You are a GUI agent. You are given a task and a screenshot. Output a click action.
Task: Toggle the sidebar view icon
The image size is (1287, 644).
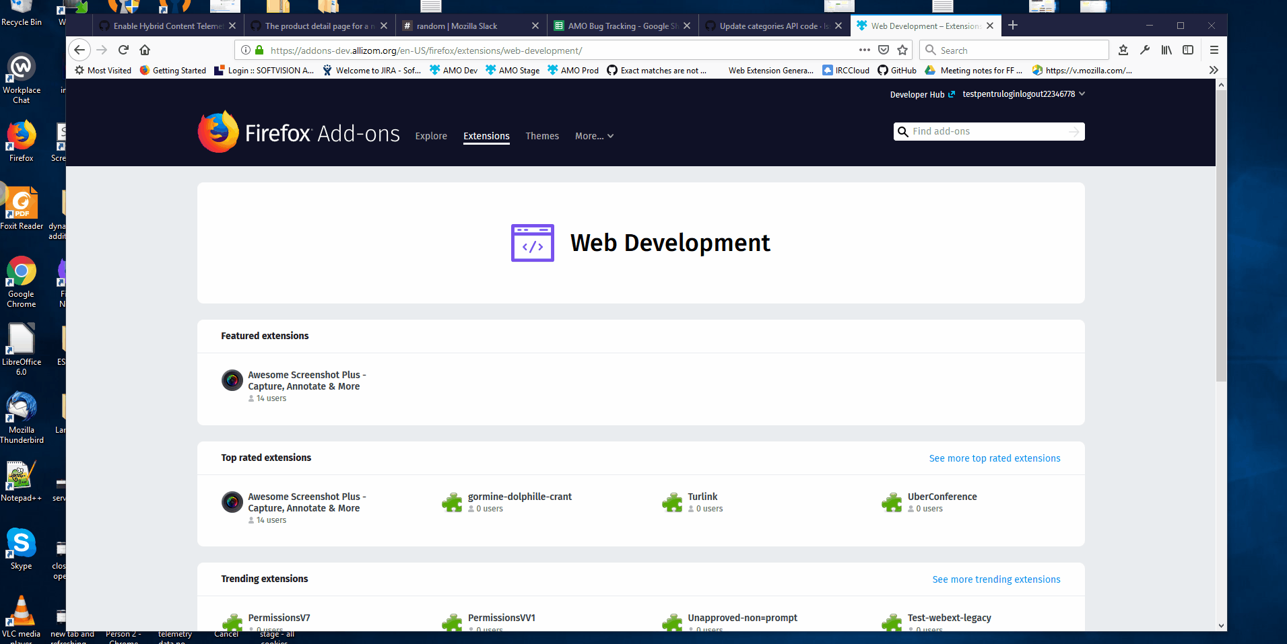pos(1188,50)
